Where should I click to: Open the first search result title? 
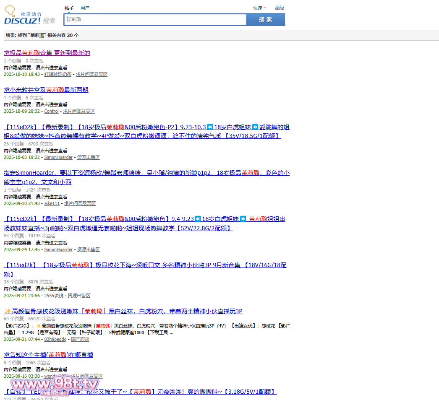coord(47,53)
